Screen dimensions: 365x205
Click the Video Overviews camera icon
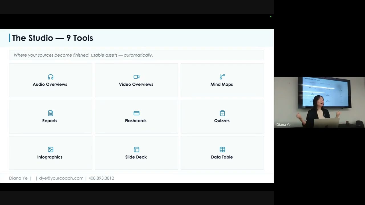point(136,77)
